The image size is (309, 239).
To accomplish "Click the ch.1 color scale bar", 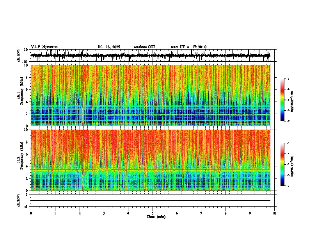I will (282, 100).
